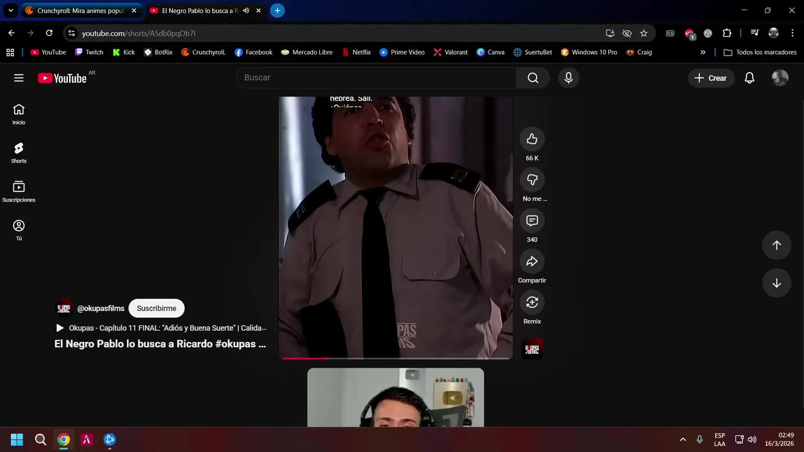The width and height of the screenshot is (804, 452).
Task: Open Remix options for this short
Action: tap(532, 302)
